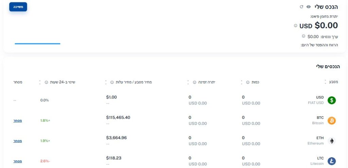The width and height of the screenshot is (348, 168).
Task: Open the מסחר trade link for LTC
Action: pos(18,161)
